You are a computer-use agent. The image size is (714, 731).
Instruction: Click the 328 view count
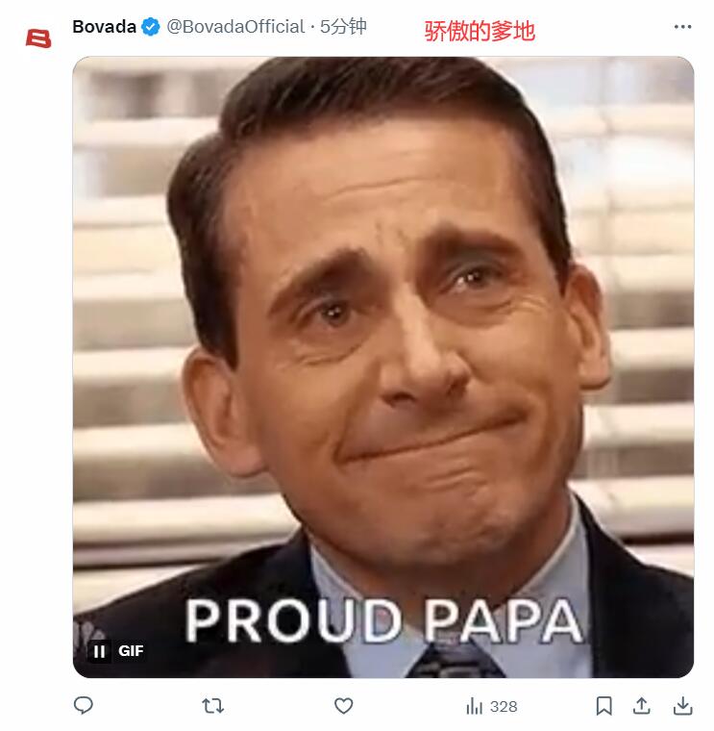504,706
